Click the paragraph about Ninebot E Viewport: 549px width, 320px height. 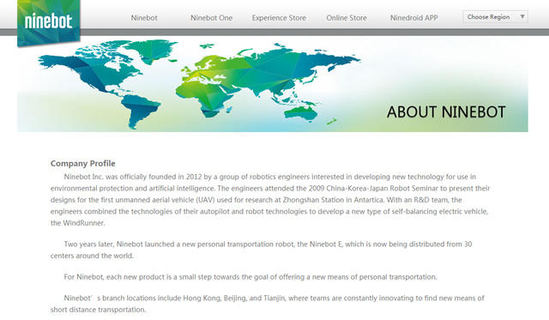pos(261,250)
